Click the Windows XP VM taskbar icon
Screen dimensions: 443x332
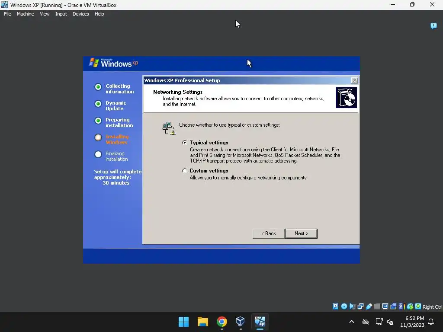(260, 322)
